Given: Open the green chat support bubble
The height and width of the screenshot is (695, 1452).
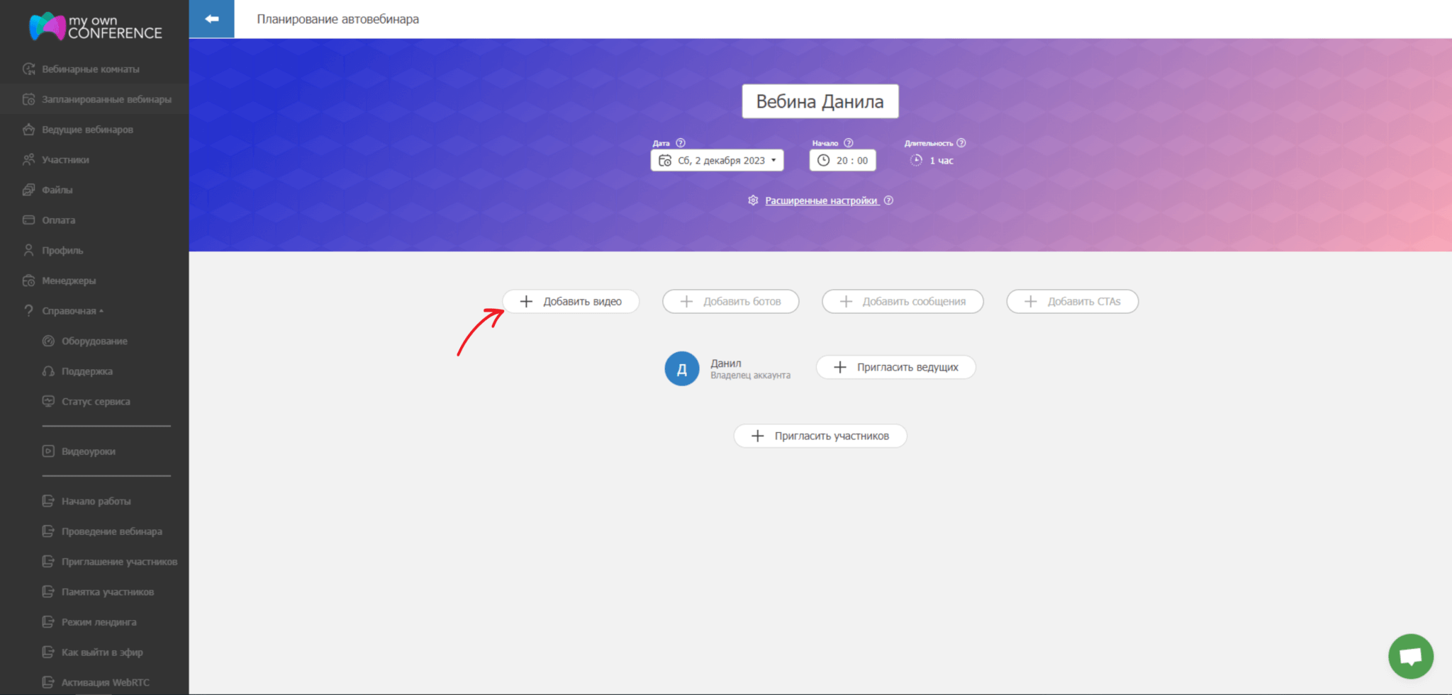Looking at the screenshot, I should pos(1410,656).
